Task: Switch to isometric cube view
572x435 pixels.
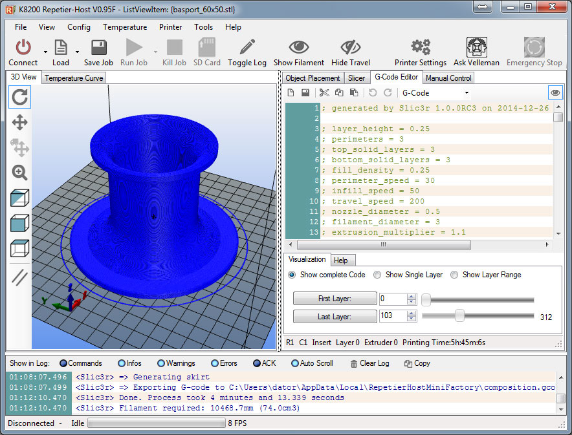Action: click(x=19, y=198)
